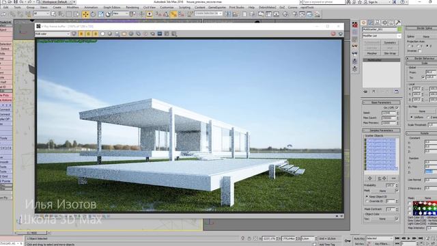Viewport: 437px width, 246px height.
Task: Open the Scripting menu
Action: pos(184,8)
